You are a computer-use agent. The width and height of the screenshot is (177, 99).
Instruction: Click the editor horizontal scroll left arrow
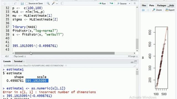(x=13, y=53)
